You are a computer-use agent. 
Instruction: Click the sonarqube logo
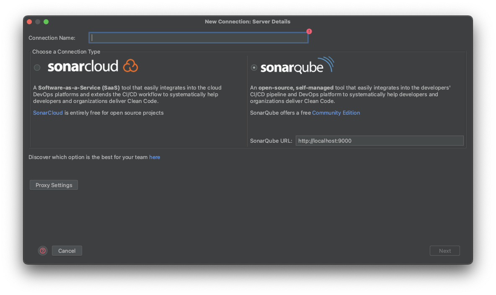[x=297, y=65]
